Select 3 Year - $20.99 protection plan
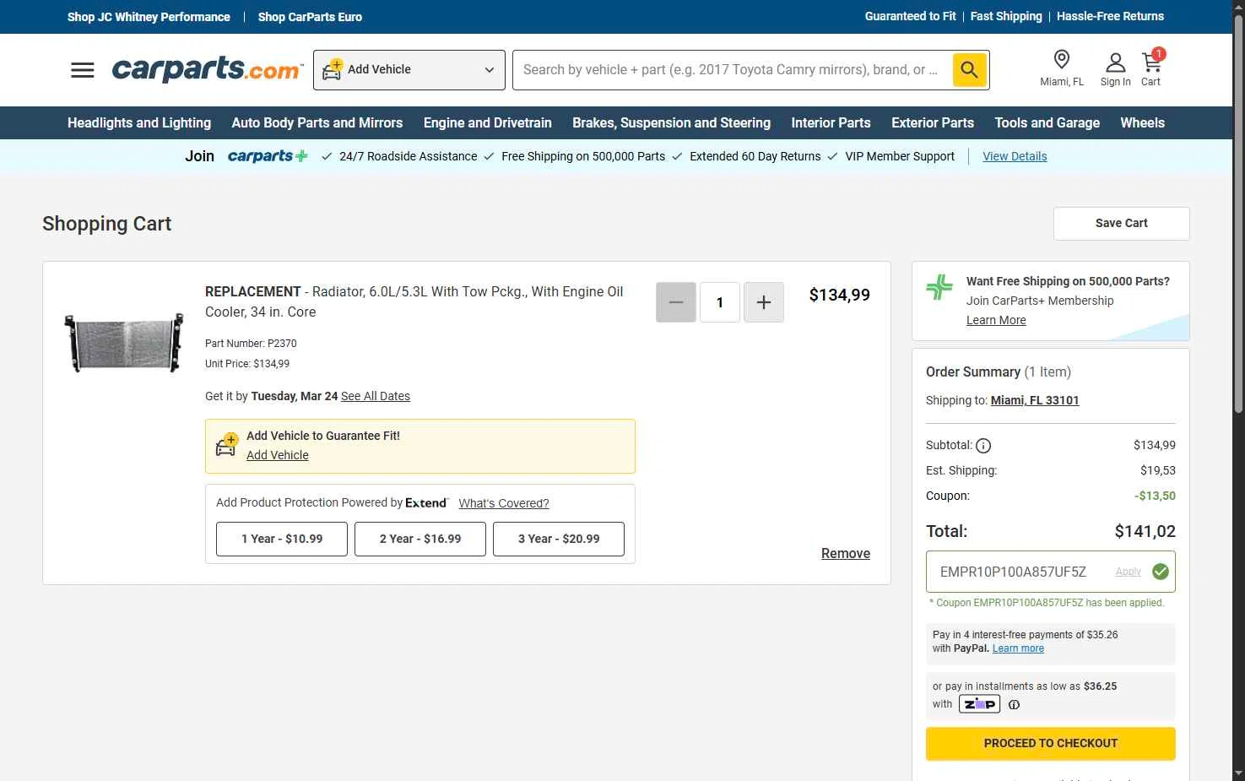This screenshot has height=781, width=1245. [559, 539]
